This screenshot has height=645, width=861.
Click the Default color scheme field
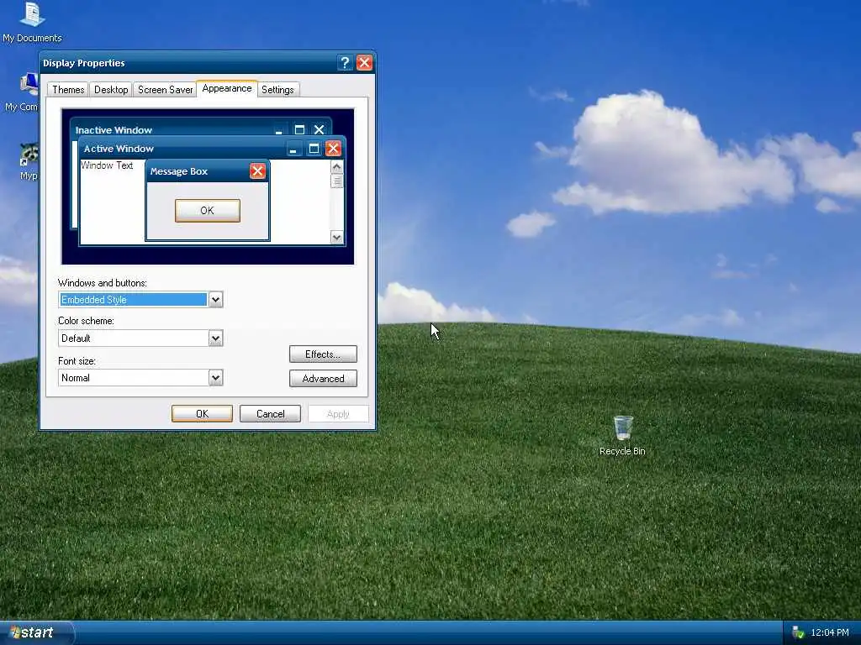click(134, 338)
